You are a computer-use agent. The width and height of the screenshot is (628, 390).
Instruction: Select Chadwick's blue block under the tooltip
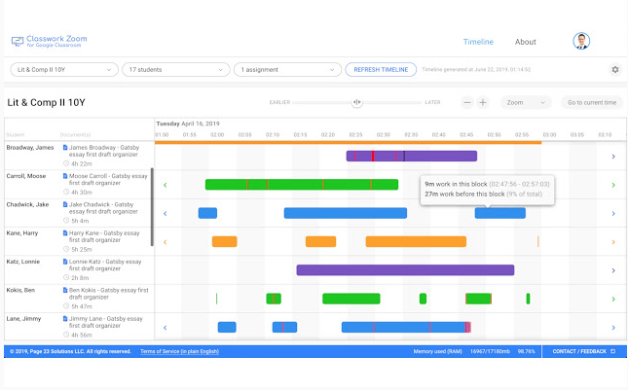500,213
